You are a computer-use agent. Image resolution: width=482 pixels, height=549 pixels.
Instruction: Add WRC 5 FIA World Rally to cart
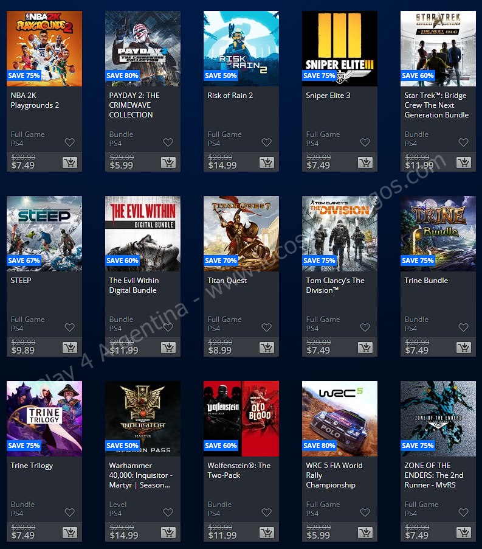[x=365, y=533]
